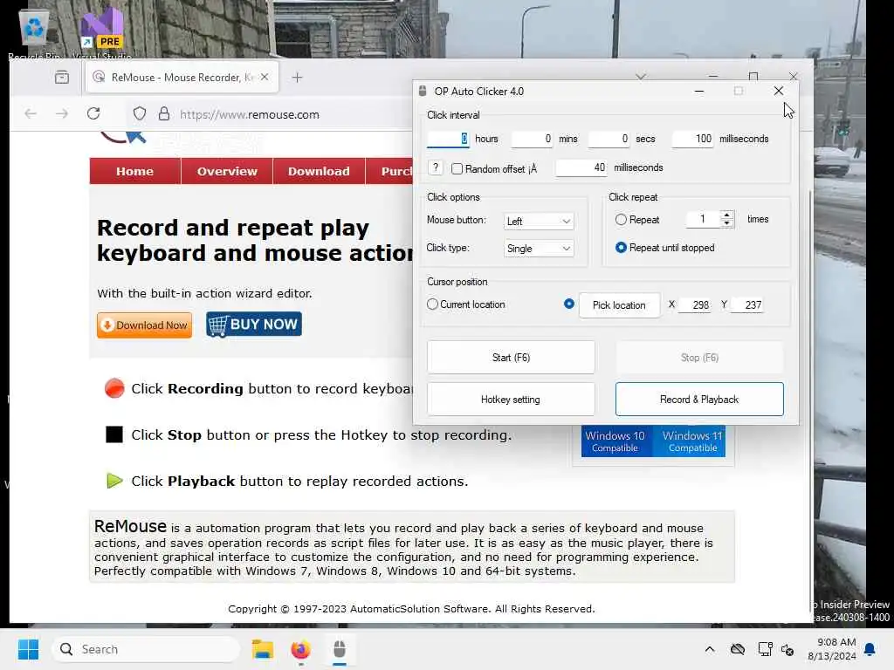The height and width of the screenshot is (670, 894).
Task: Open the Windows Start menu
Action: point(29,649)
